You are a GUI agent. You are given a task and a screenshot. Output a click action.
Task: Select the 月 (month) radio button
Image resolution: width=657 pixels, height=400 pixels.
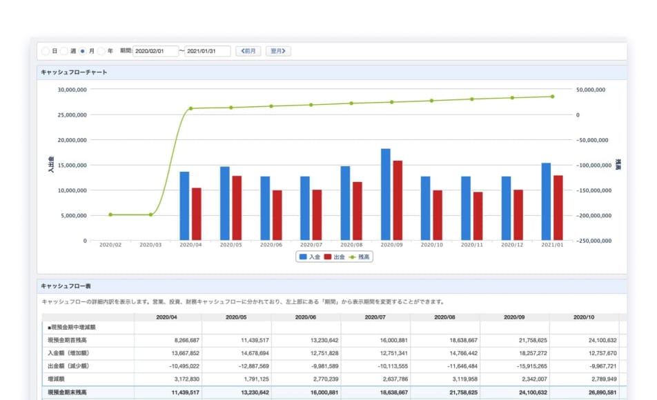(83, 51)
